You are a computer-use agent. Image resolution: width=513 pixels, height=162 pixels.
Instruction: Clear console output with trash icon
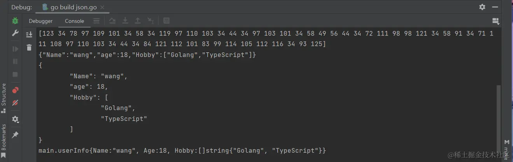[x=29, y=48]
